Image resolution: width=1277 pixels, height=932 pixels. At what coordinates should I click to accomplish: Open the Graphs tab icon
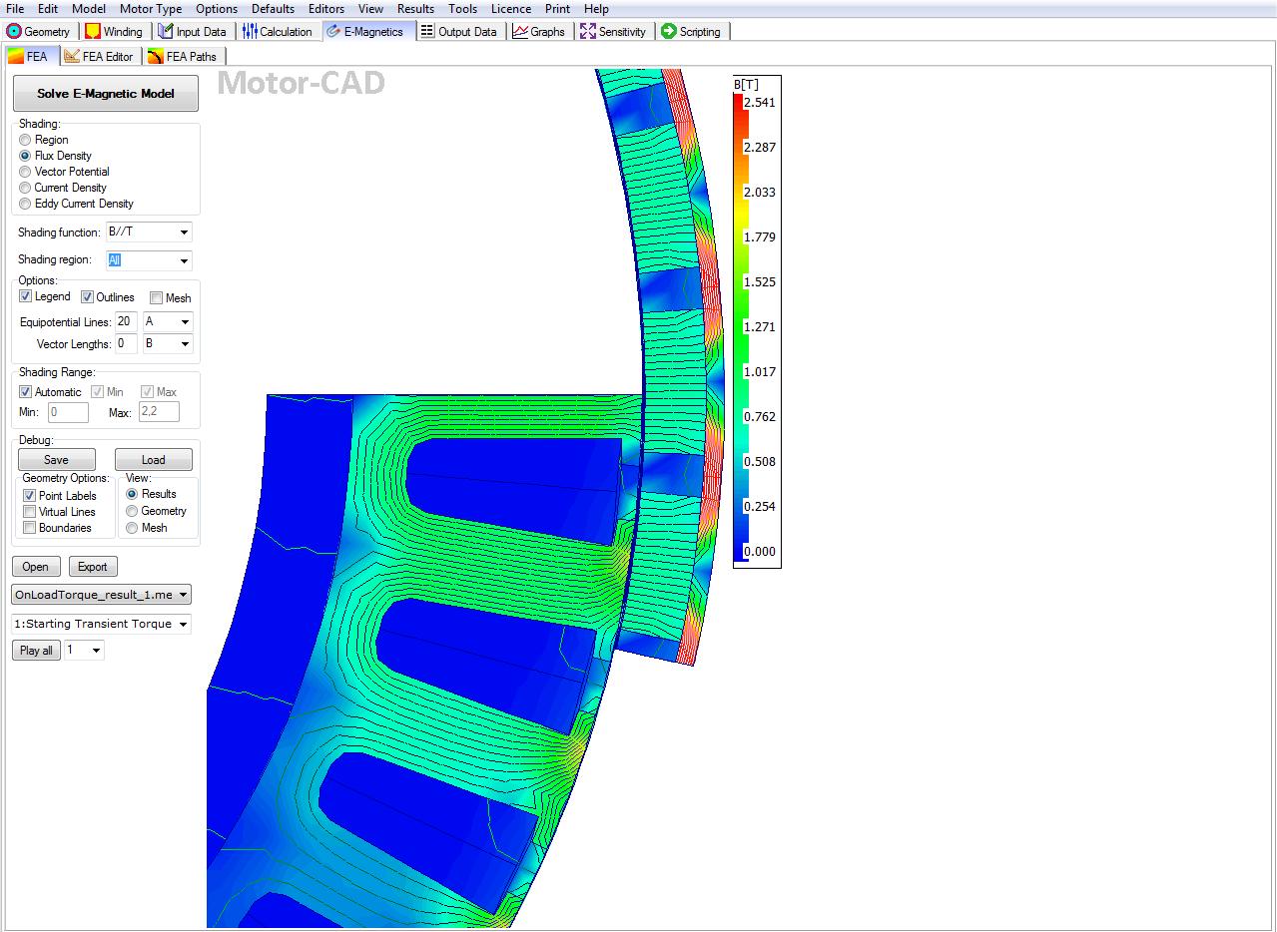[x=520, y=32]
